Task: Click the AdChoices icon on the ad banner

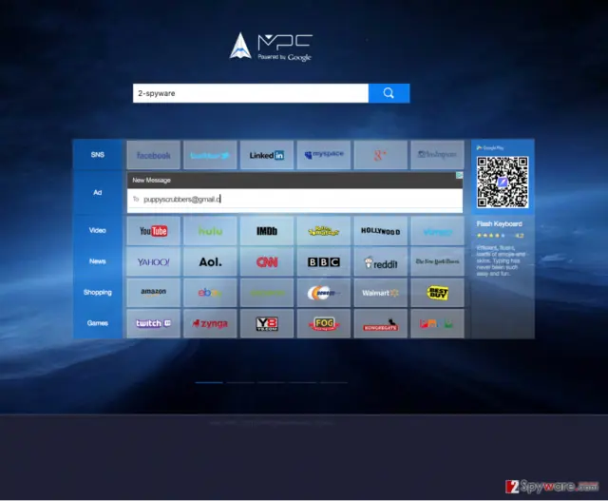Action: [459, 176]
